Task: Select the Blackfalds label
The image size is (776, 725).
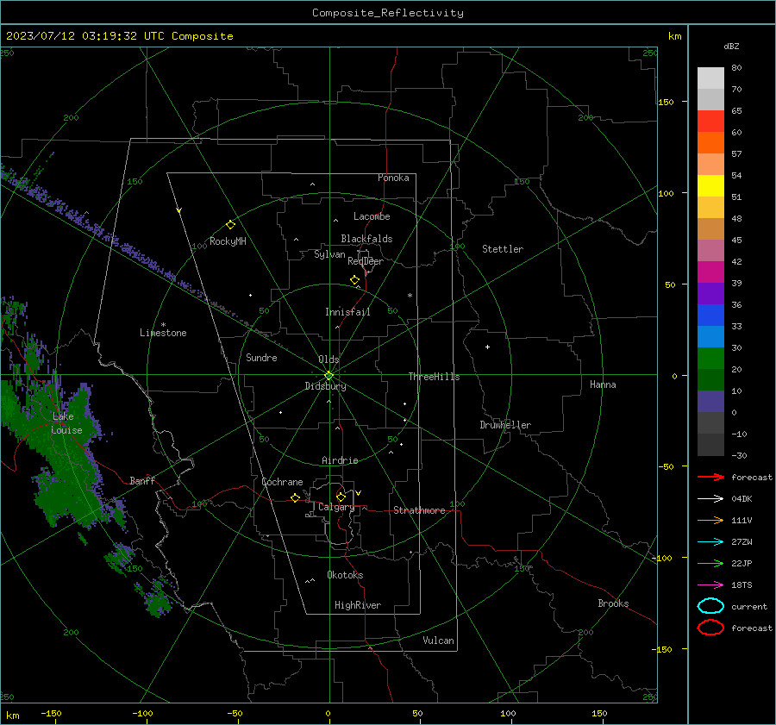Action: 366,239
